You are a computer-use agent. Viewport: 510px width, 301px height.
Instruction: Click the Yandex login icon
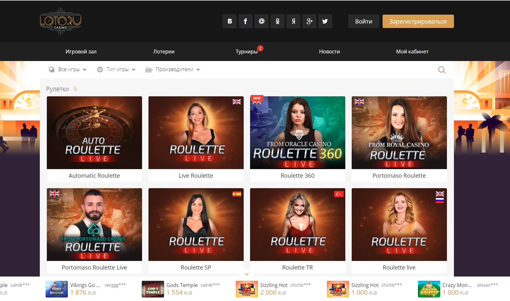click(293, 21)
